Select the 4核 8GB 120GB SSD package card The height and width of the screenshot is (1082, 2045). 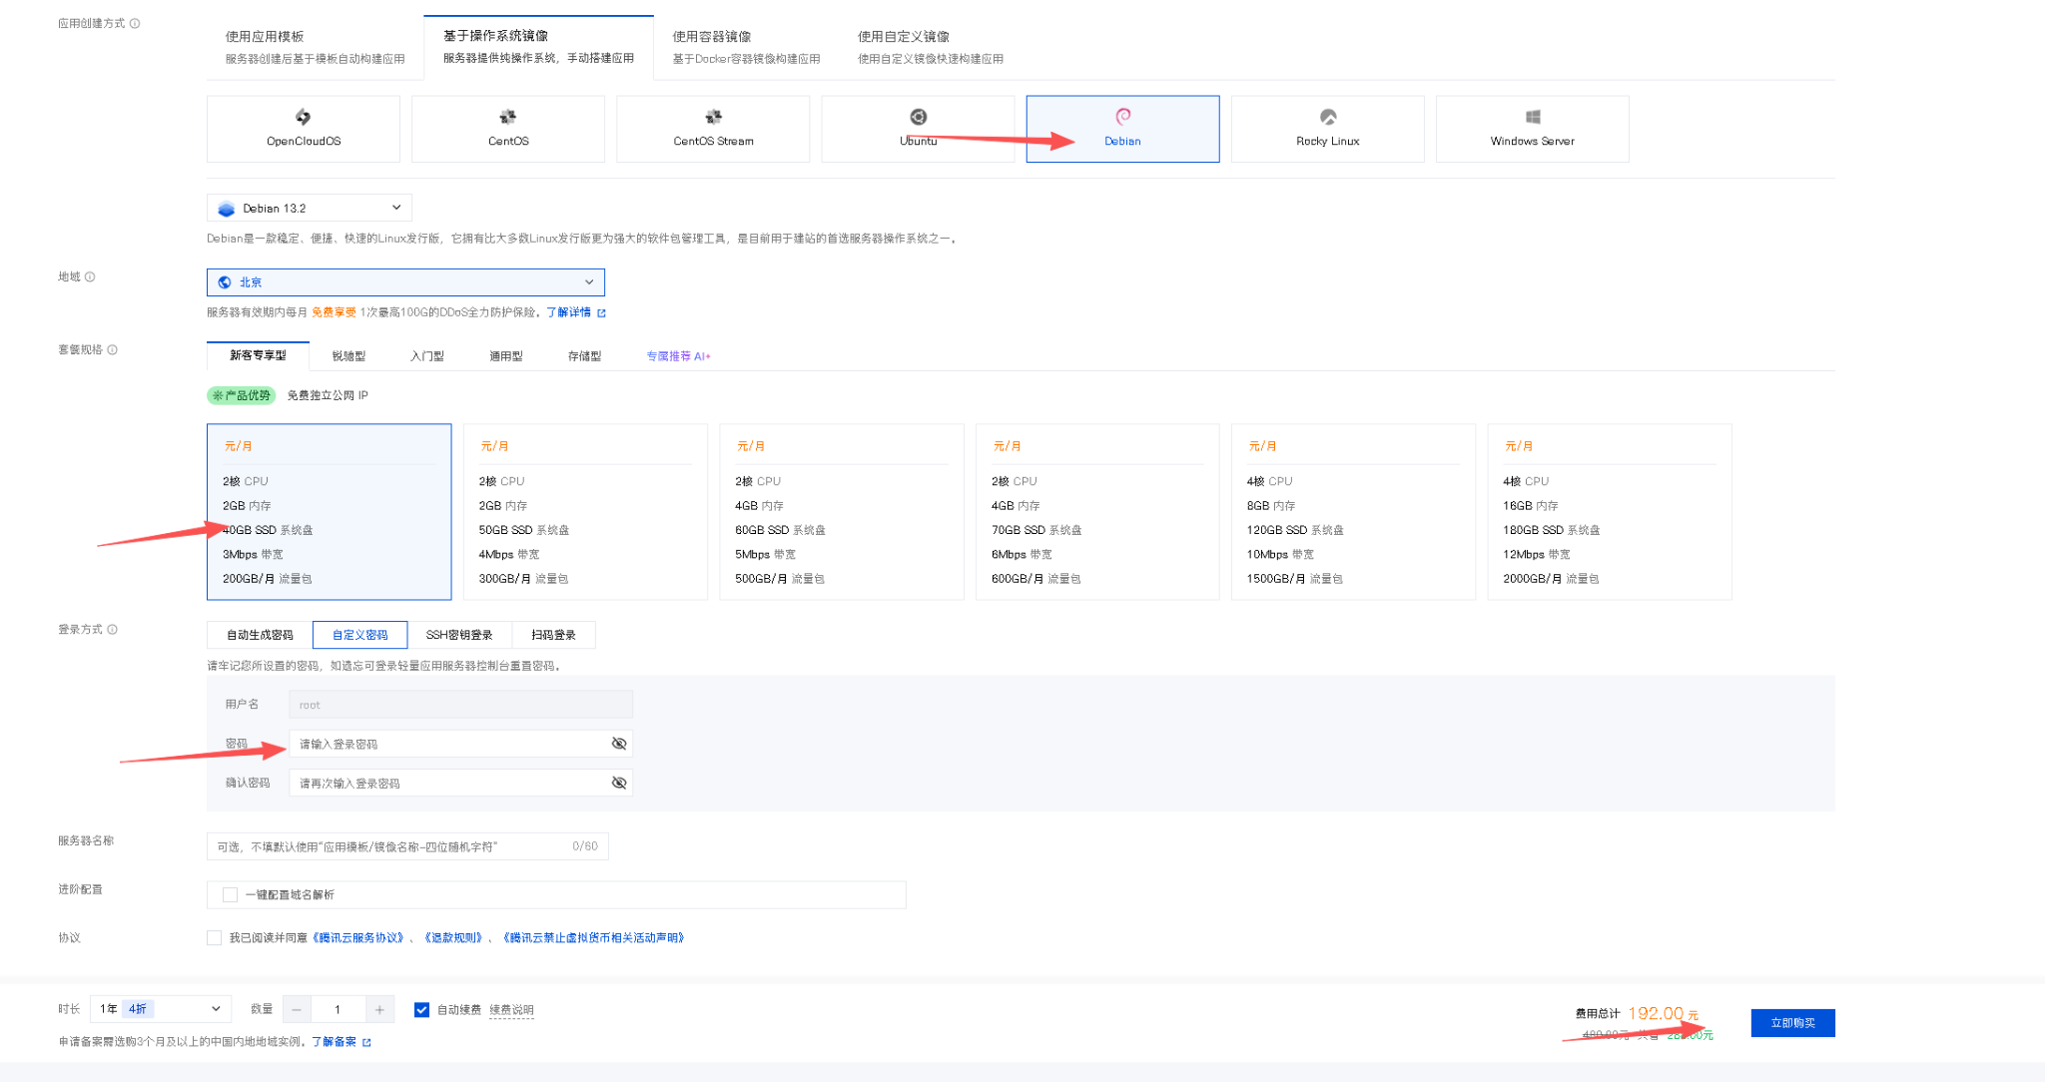[1354, 512]
